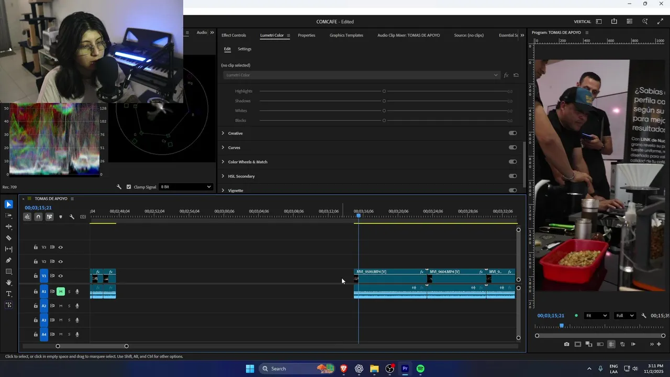Open the Lumetri Color effect dropdown
Screen dimensions: 670x377
[x=361, y=75]
